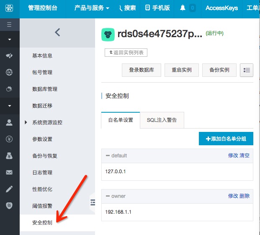Collapse the owner whitelist group
Screen dimensions: 260x235
[108, 196]
